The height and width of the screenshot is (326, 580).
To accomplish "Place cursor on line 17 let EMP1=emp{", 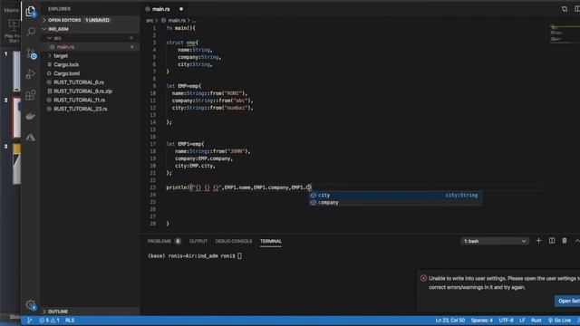I will coord(185,144).
